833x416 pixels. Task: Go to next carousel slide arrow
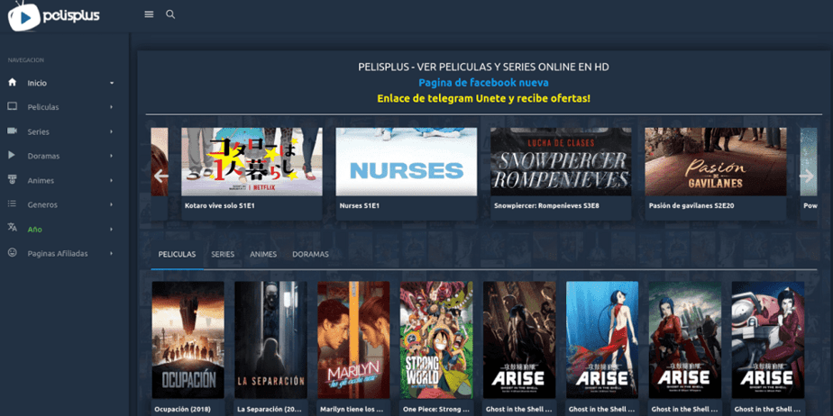point(807,176)
